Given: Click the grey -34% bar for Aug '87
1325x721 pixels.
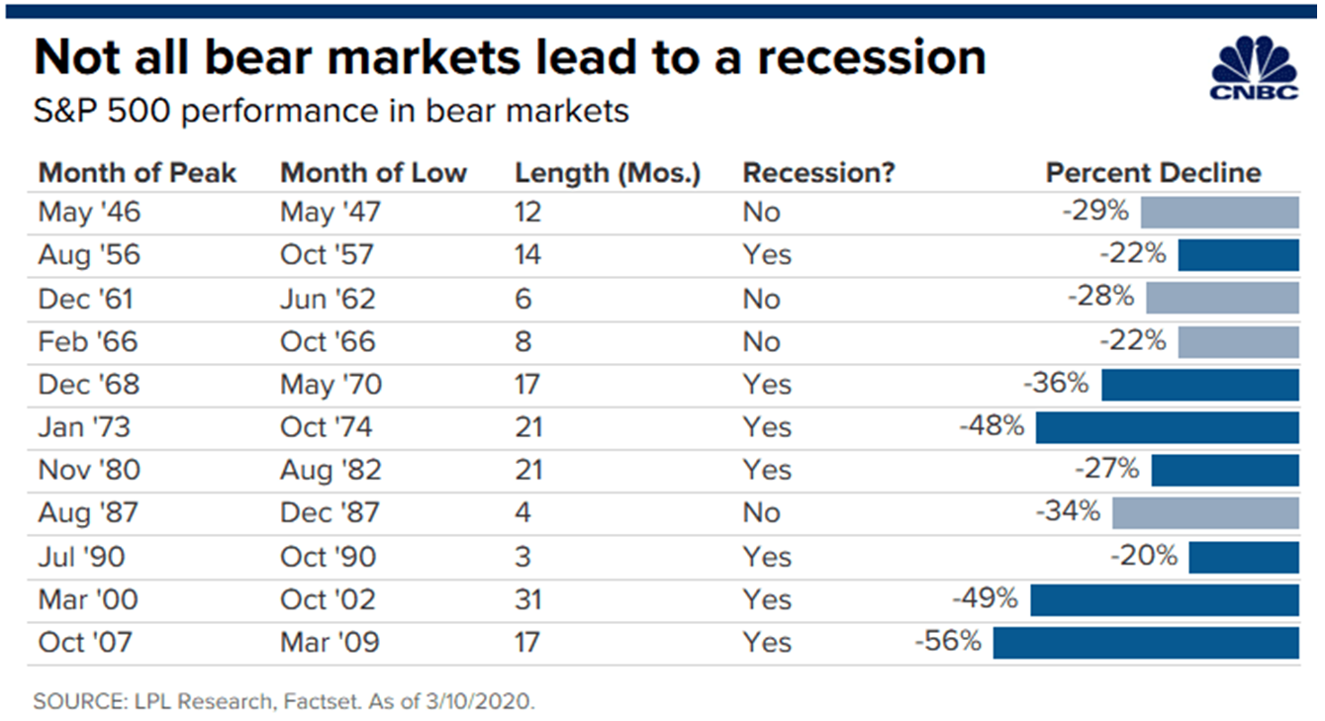Looking at the screenshot, I should [1205, 513].
